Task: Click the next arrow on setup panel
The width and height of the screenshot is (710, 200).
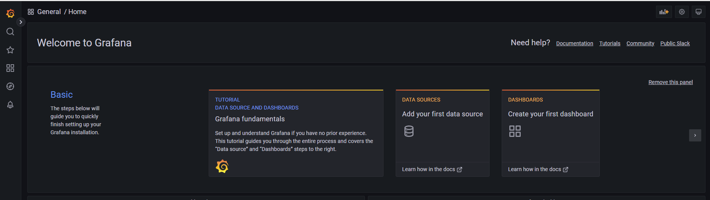Action: coord(695,135)
